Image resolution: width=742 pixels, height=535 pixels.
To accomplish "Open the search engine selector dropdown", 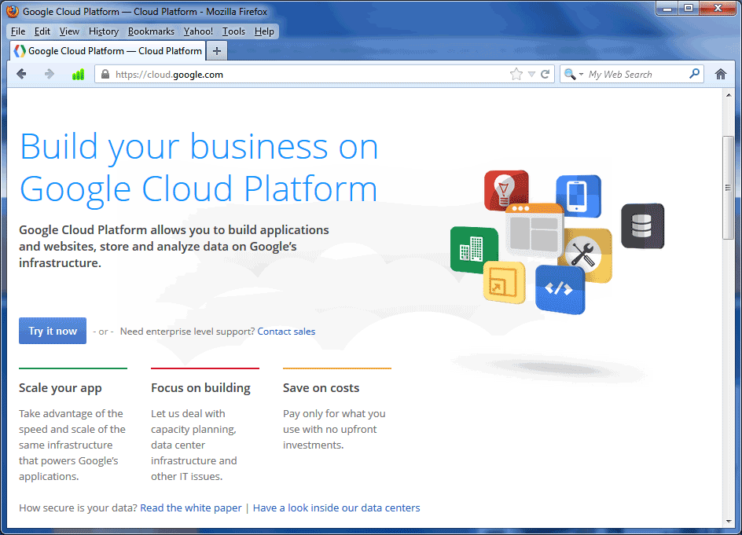I will [573, 75].
